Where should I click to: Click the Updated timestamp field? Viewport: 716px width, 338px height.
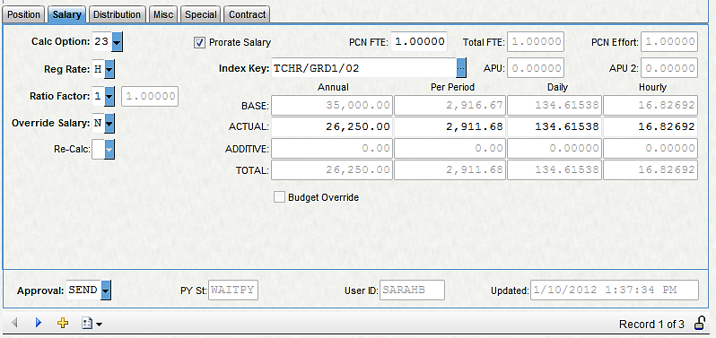tap(615, 290)
